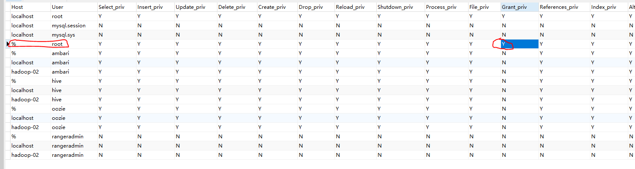The height and width of the screenshot is (169, 635).
Task: Select the localhost host cell of mysql.sys row
Action: (29, 35)
